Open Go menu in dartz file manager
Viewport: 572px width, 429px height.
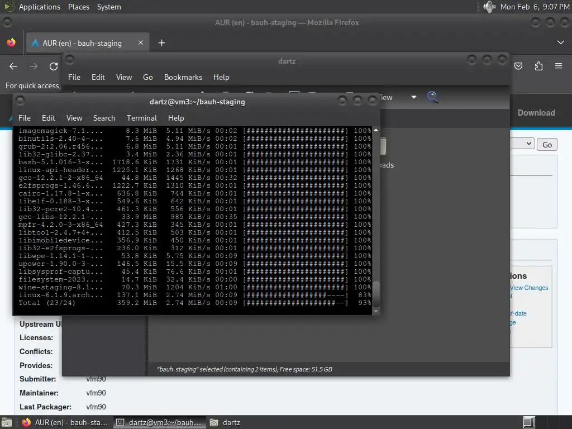click(147, 77)
